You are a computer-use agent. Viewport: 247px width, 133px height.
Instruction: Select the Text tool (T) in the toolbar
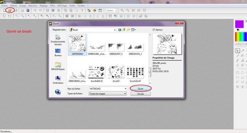point(82,10)
